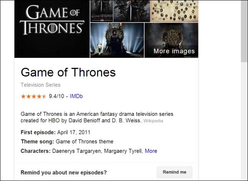Open the IMDb rating link
Viewport: 248px width, 181px height.
(x=76, y=96)
